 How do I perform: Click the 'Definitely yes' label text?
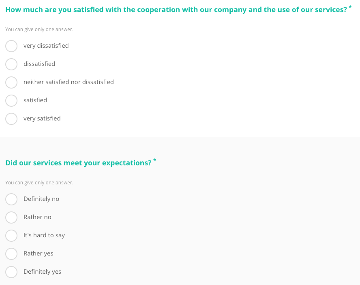click(42, 272)
